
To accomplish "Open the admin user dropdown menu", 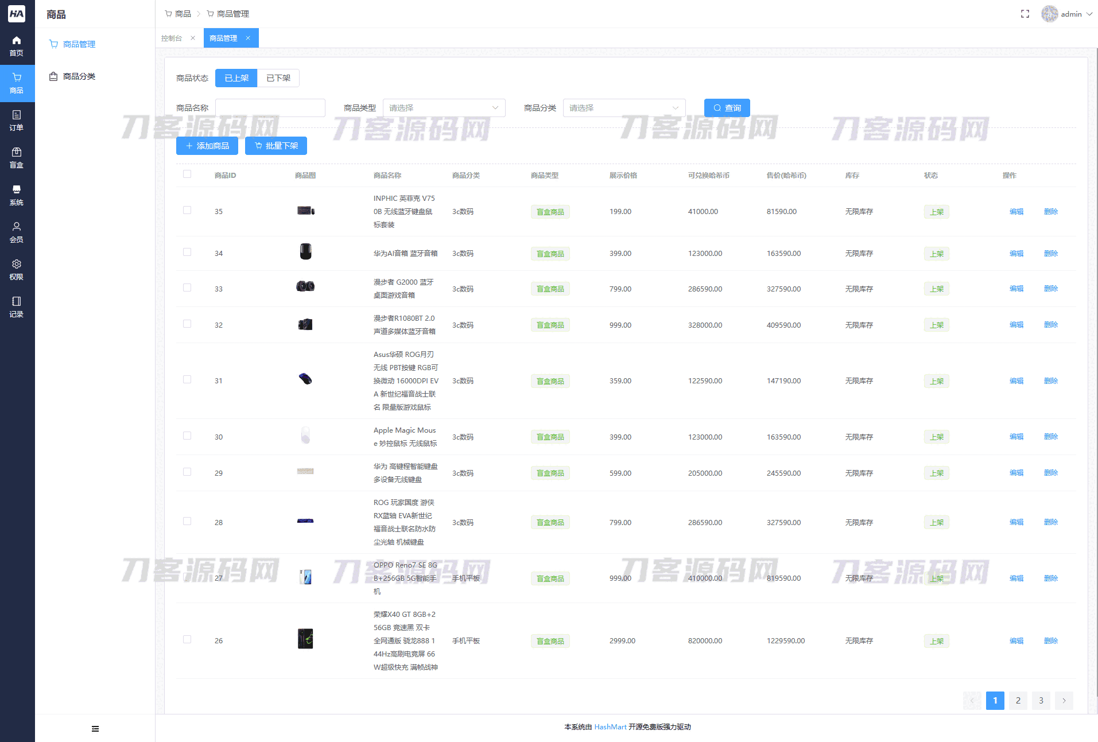I will (1067, 14).
